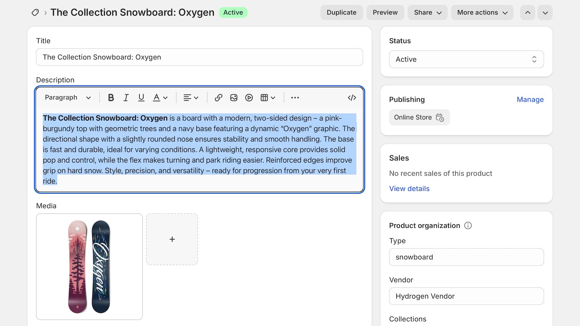Open the Status dropdown showing Active

click(466, 59)
